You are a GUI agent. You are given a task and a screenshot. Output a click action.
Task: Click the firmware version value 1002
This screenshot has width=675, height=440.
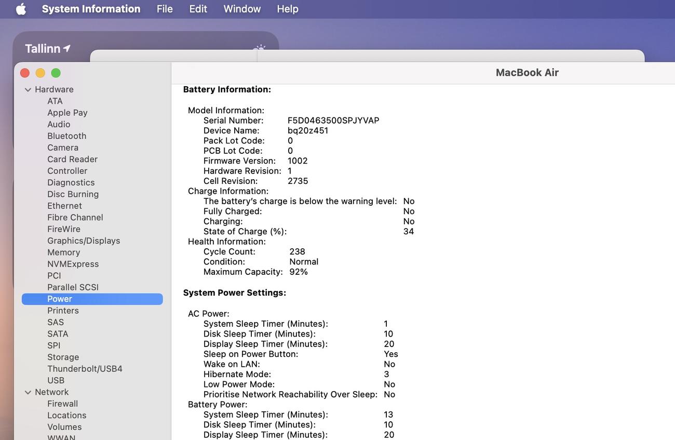tap(298, 161)
